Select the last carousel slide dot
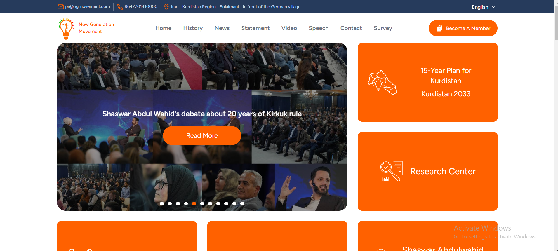Image resolution: width=558 pixels, height=251 pixels. 242,204
